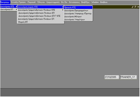Select Διαχείριση Προγραμμάτων
Viewport: 140px width, 97px height.
(78, 10)
